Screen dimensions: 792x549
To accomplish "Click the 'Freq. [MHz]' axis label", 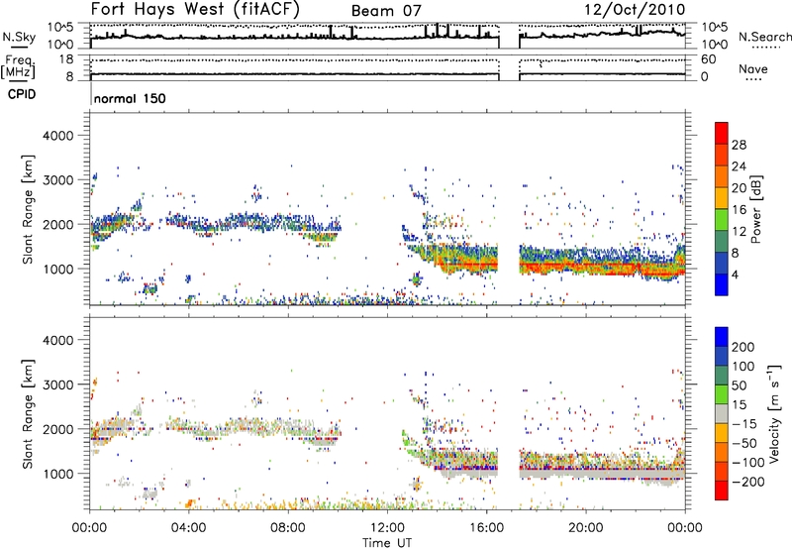I will click(18, 67).
